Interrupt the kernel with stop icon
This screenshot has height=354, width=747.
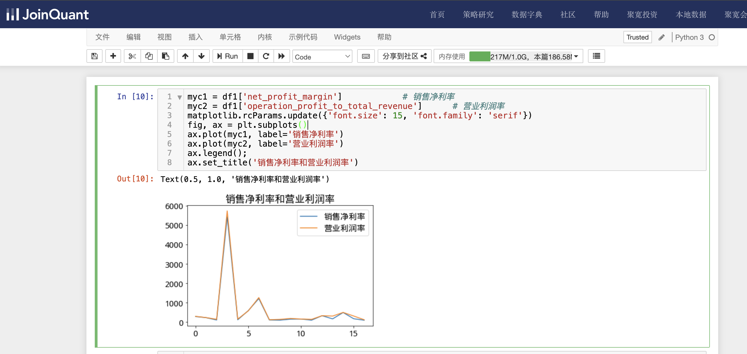point(250,56)
